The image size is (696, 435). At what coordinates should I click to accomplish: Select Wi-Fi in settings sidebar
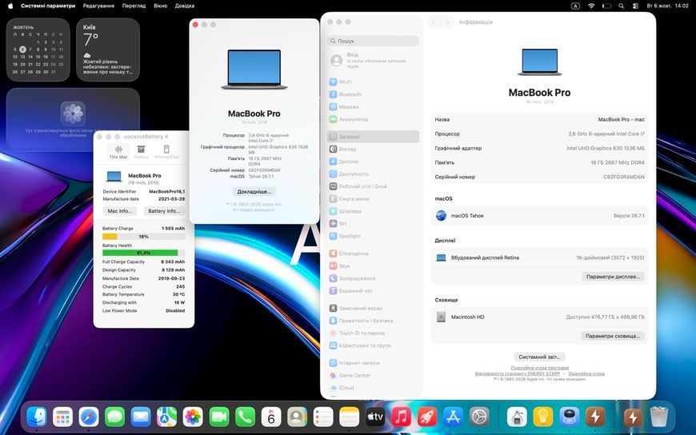(x=373, y=82)
